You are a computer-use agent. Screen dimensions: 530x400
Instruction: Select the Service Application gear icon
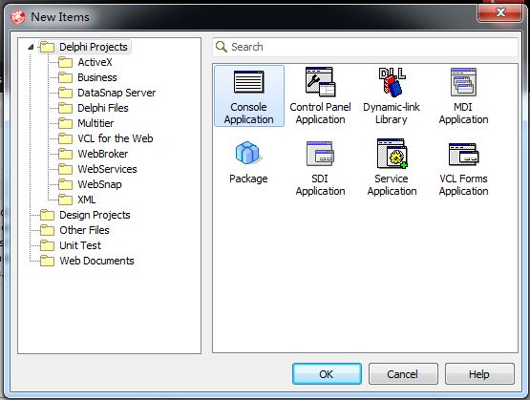point(392,154)
